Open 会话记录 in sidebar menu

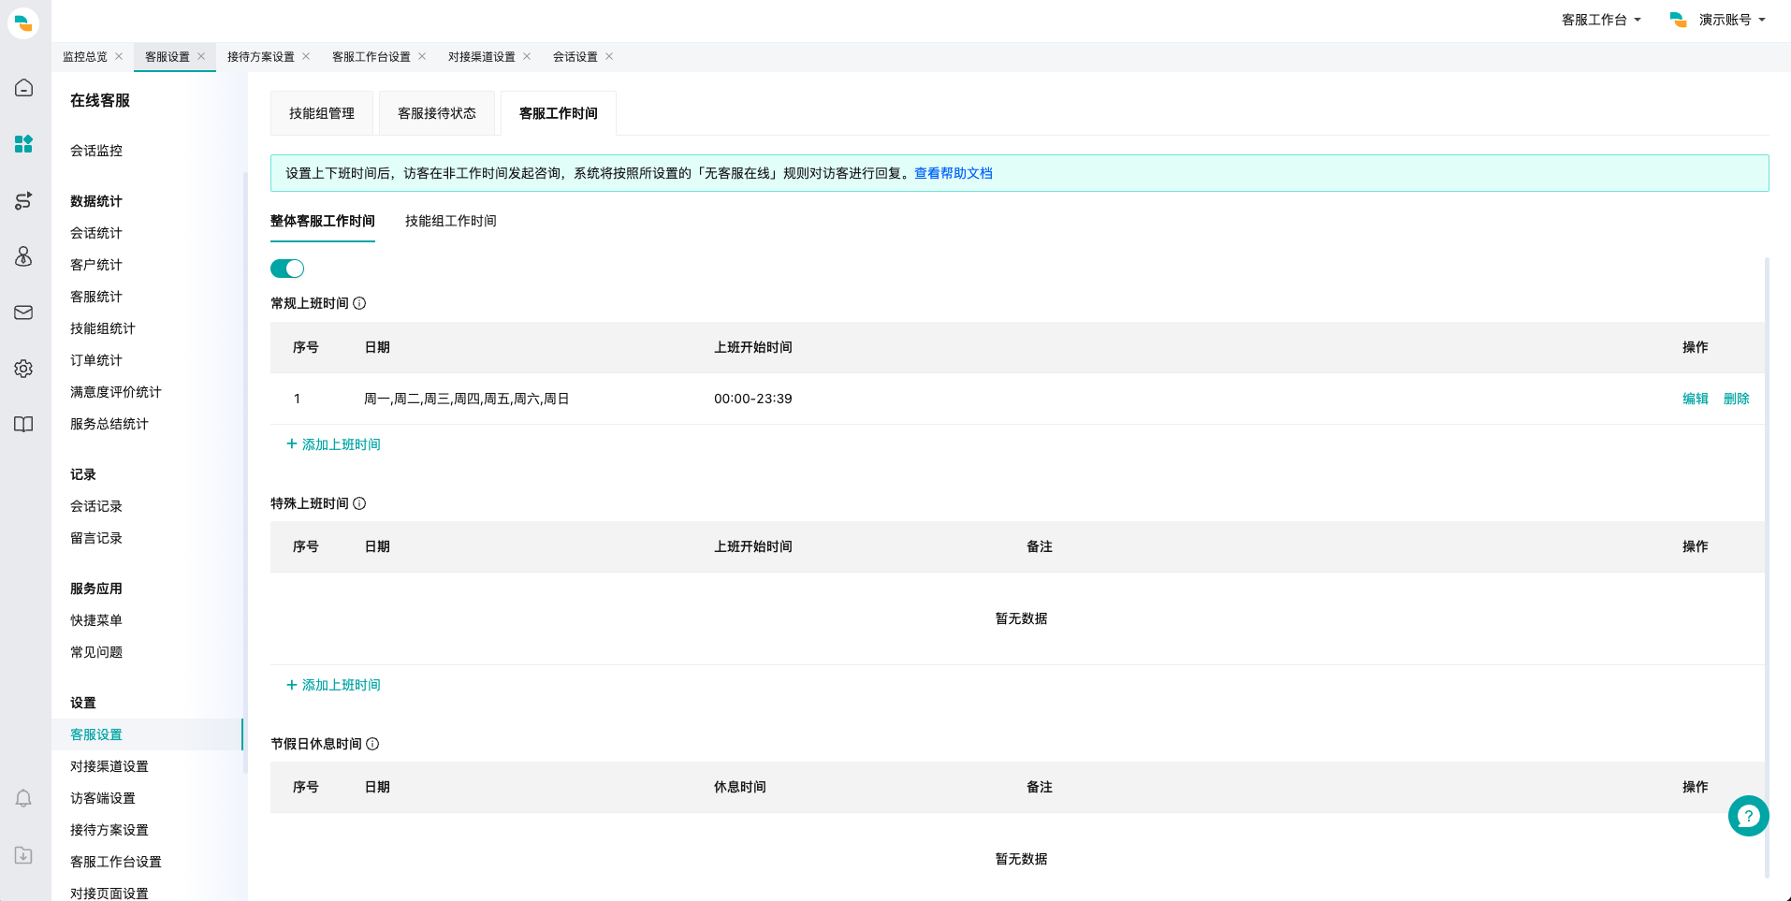pyautogui.click(x=96, y=506)
